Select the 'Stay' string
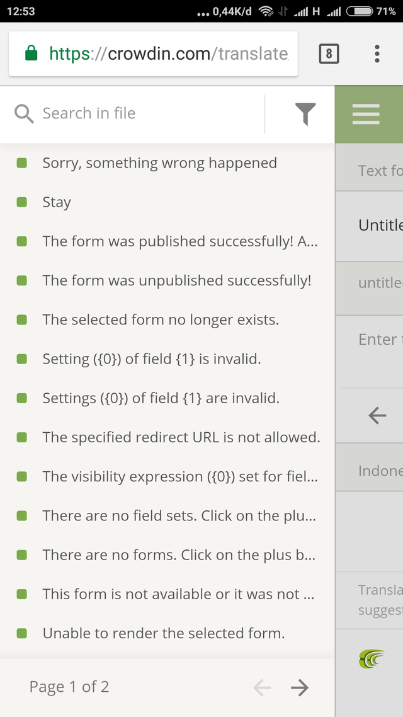Viewport: 403px width, 717px height. [57, 202]
